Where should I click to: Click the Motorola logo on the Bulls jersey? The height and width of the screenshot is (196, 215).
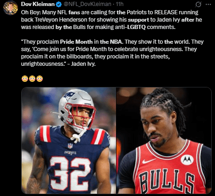pos(187,160)
